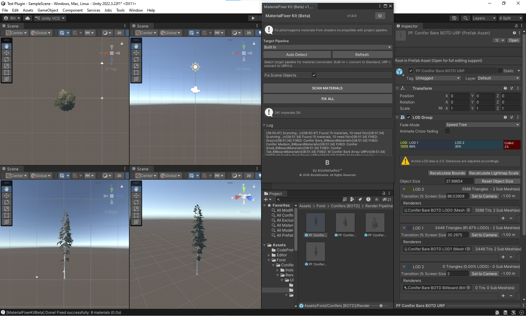Lock the Project panel with the padlock icon
The width and height of the screenshot is (526, 316).
(x=384, y=193)
